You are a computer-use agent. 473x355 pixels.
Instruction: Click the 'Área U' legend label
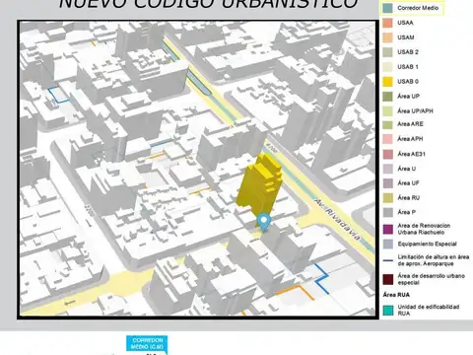coord(406,169)
